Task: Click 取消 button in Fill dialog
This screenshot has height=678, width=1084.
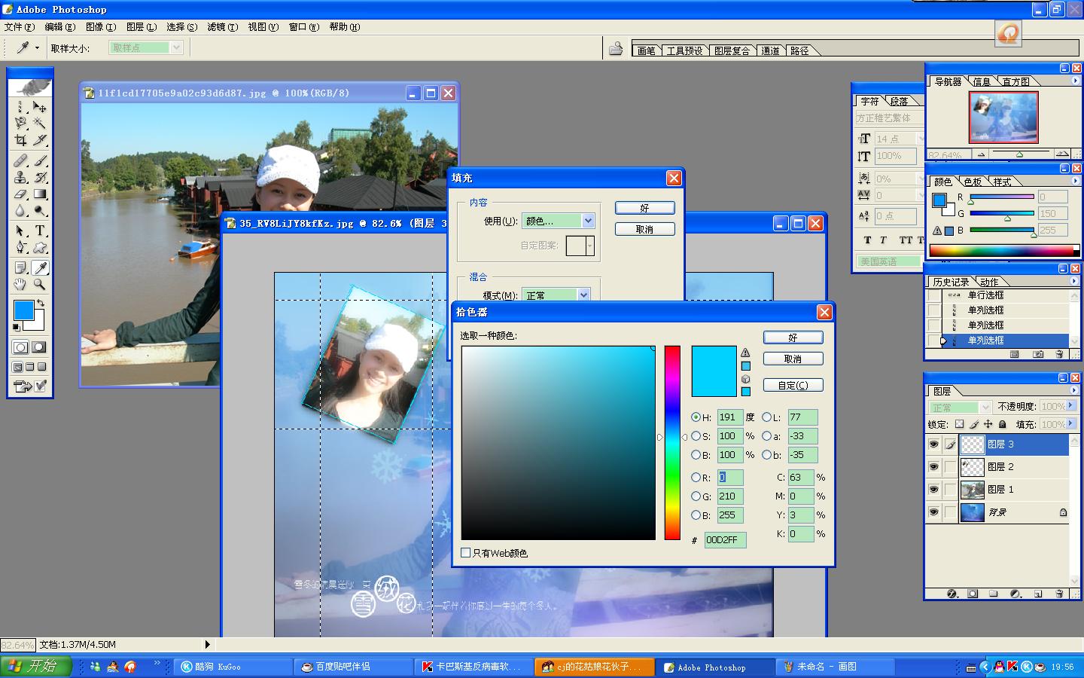Action: tap(645, 229)
